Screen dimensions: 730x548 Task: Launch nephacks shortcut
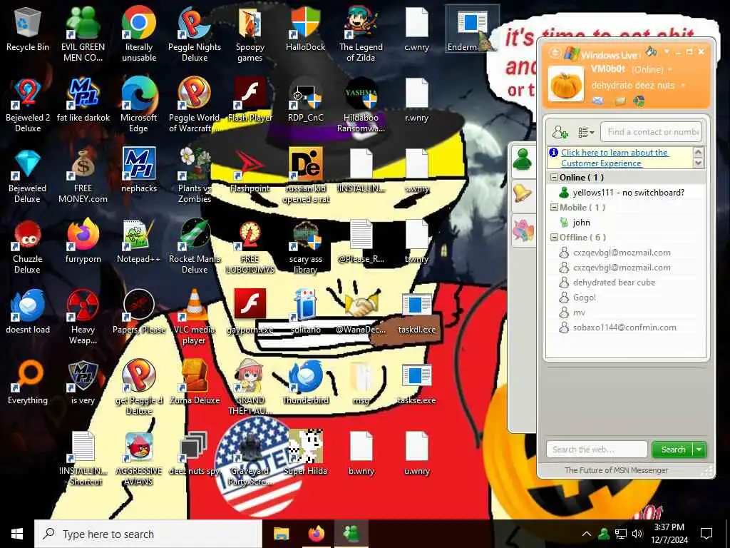pos(139,171)
